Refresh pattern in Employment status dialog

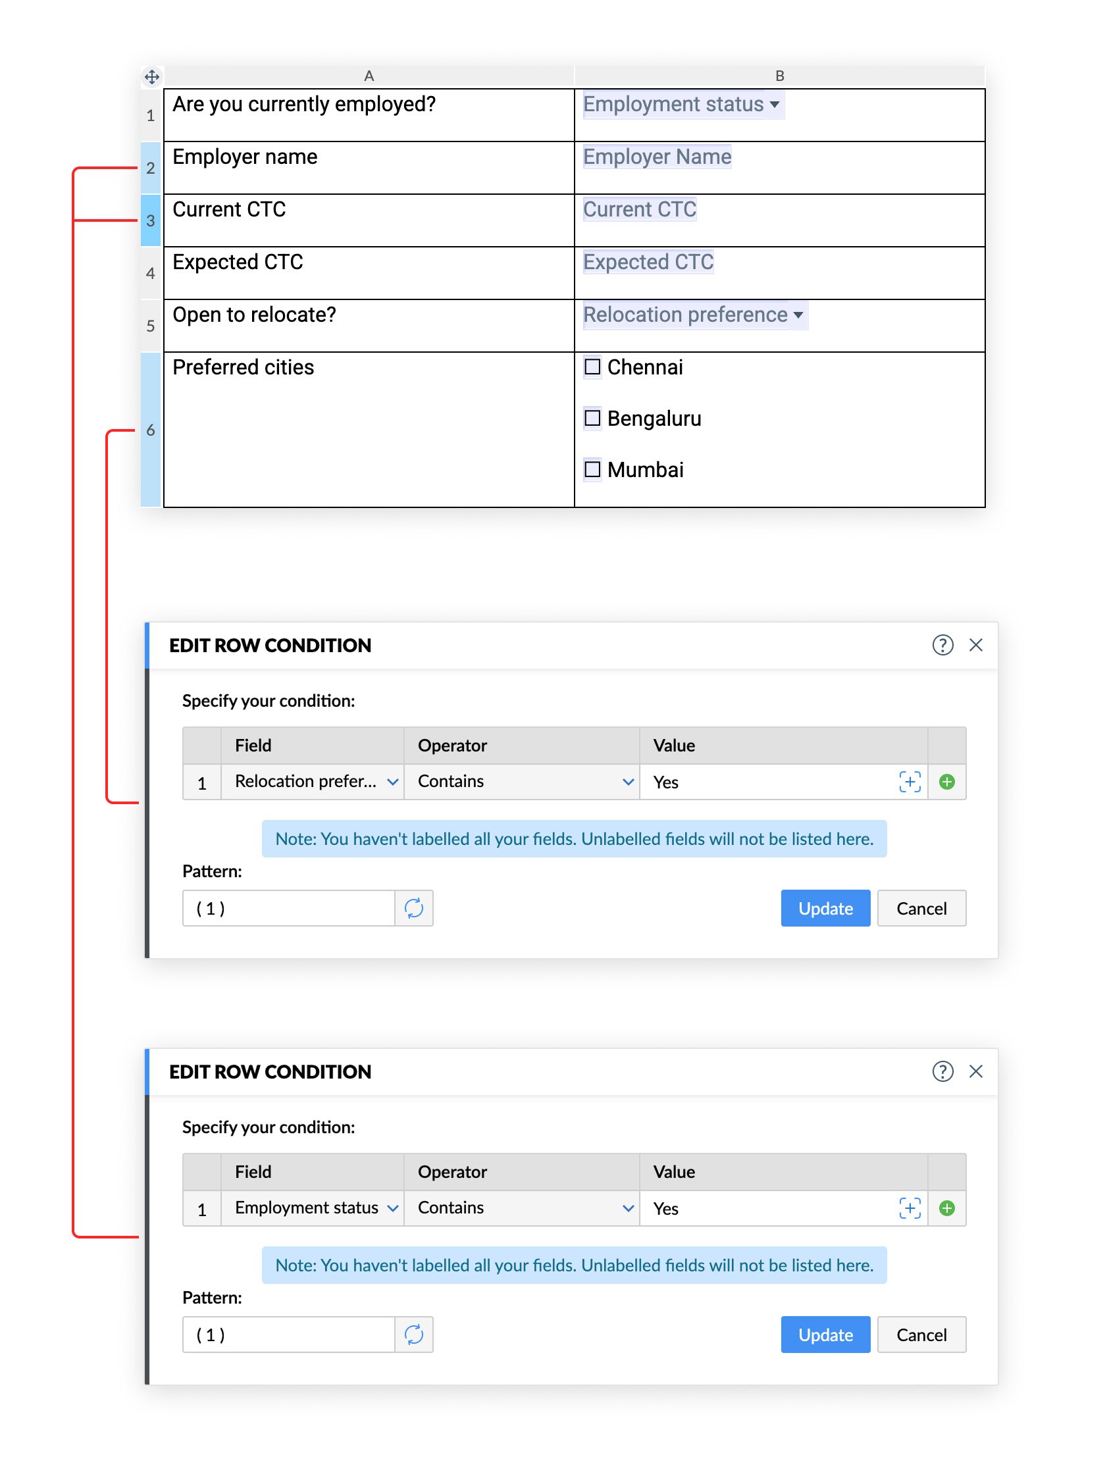(x=413, y=1335)
